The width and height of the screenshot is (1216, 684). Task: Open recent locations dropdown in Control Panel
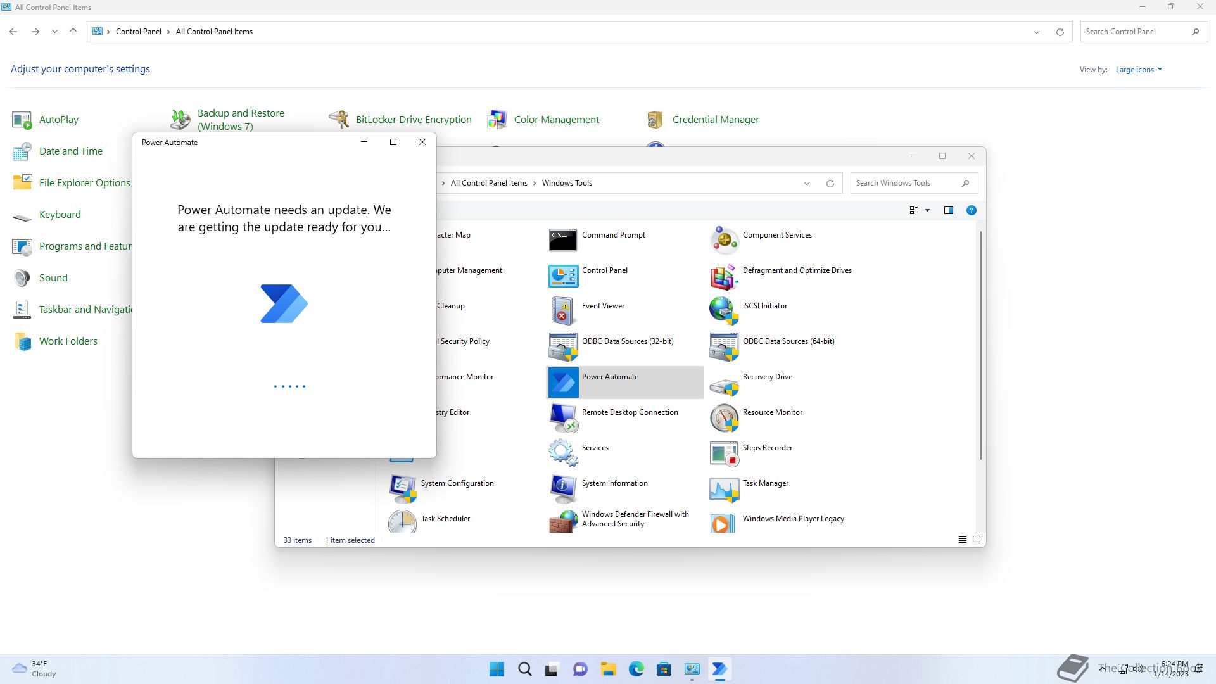[54, 32]
